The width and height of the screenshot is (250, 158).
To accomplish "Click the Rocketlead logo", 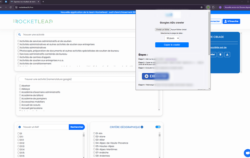I will 33,21.
